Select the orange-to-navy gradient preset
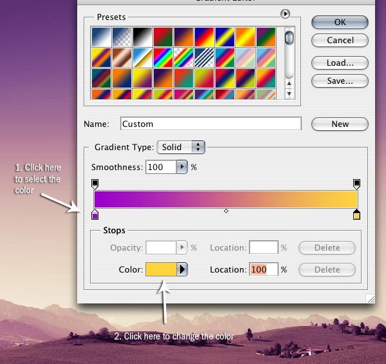The height and width of the screenshot is (364, 386). 122,79
